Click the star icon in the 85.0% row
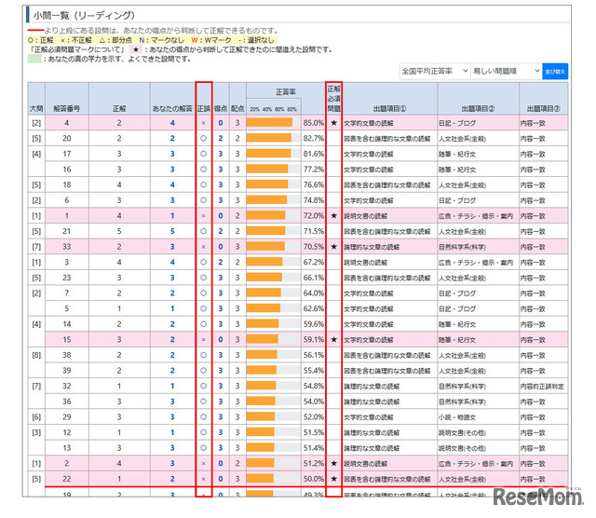The image size is (596, 518). pyautogui.click(x=333, y=123)
